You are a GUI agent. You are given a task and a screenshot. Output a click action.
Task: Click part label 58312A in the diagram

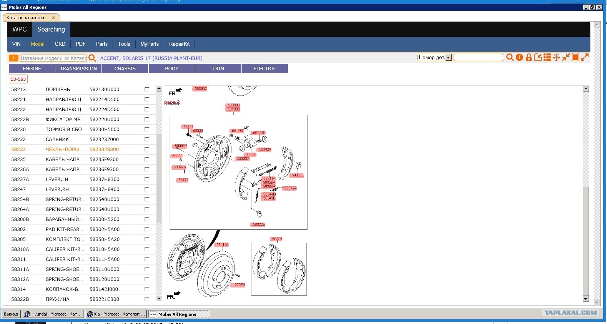pyautogui.click(x=290, y=188)
